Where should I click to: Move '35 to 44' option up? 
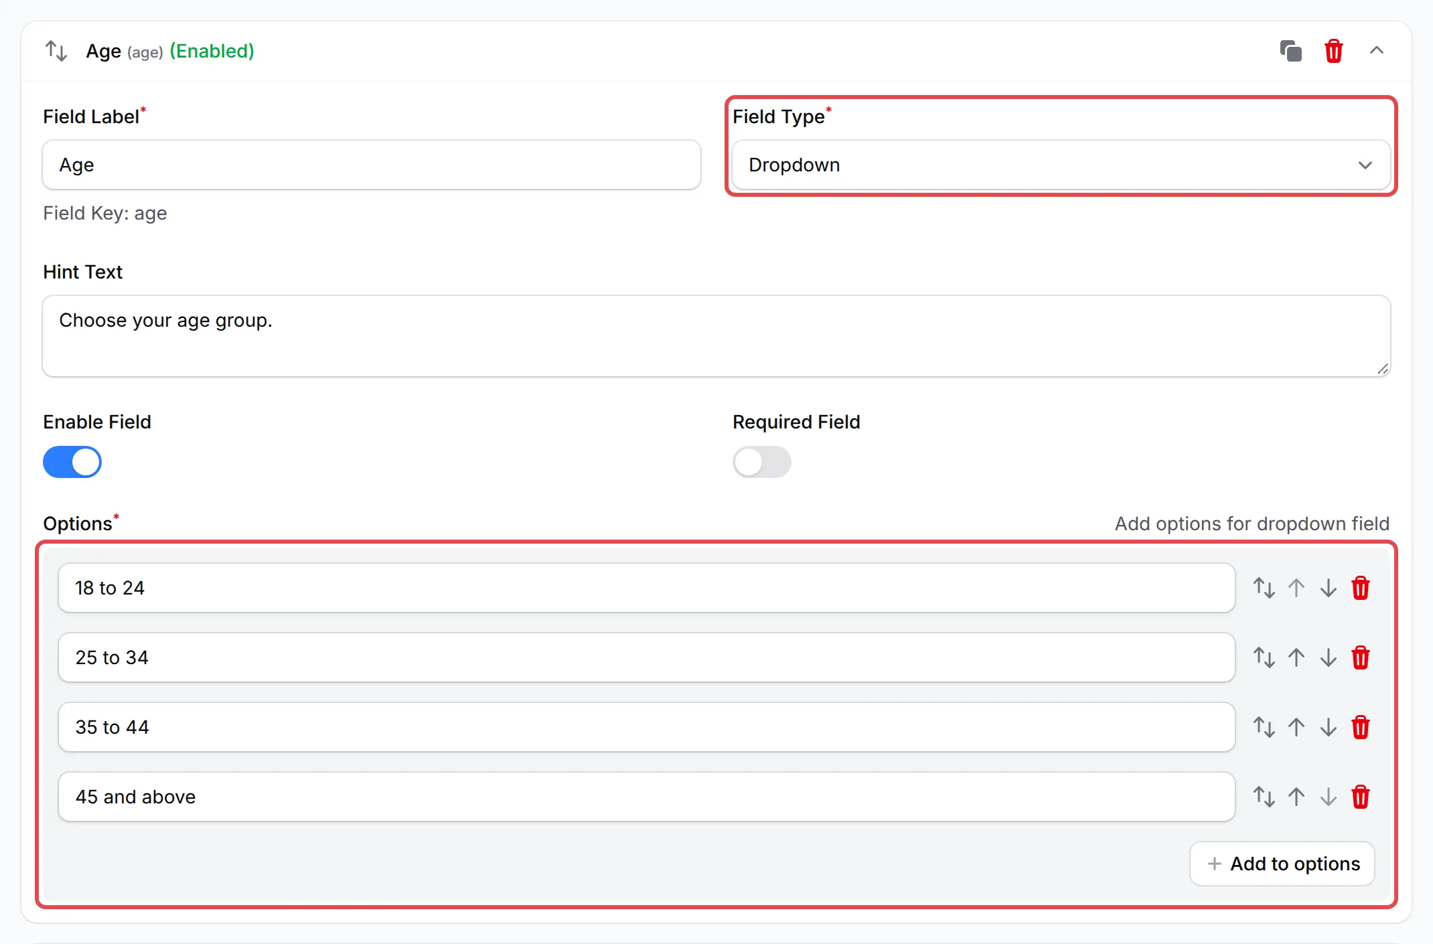tap(1296, 727)
